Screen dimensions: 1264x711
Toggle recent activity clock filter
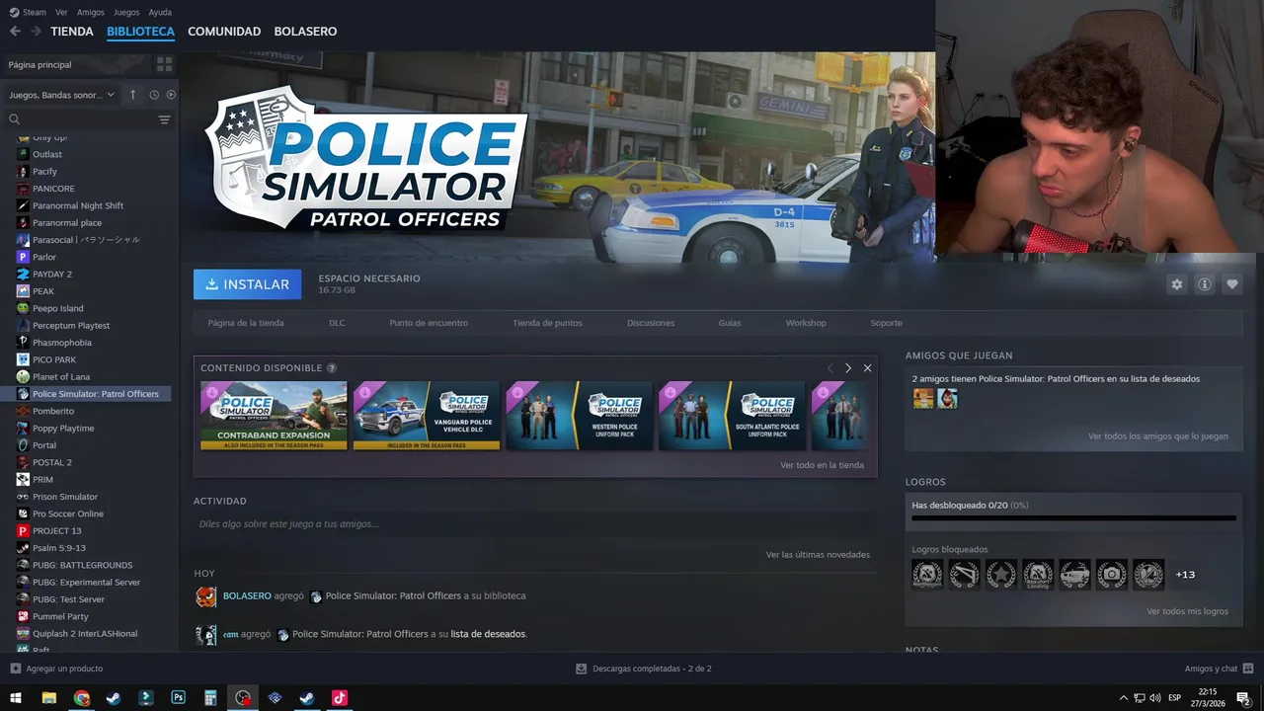(154, 95)
